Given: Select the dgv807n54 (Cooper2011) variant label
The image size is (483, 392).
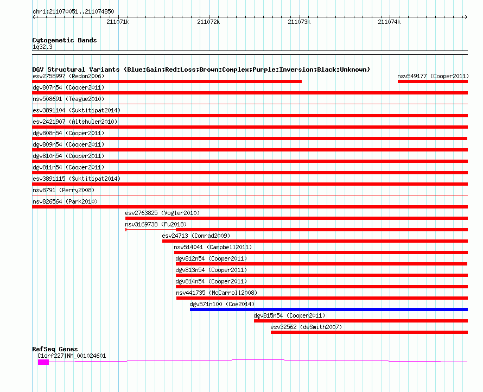Looking at the screenshot, I should 68,87.
